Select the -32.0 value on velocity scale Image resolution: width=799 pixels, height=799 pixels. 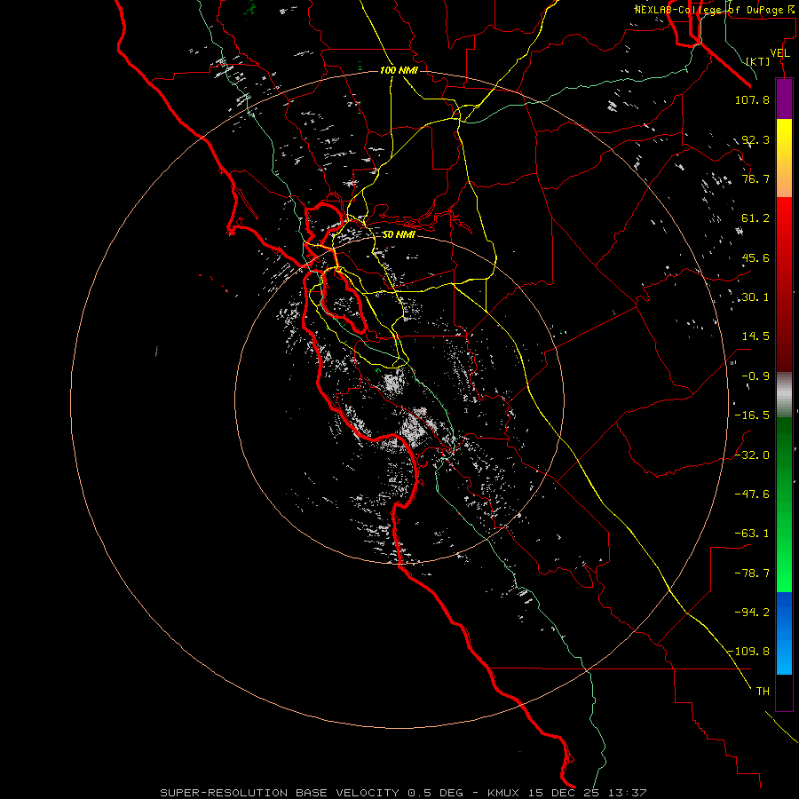pyautogui.click(x=752, y=455)
